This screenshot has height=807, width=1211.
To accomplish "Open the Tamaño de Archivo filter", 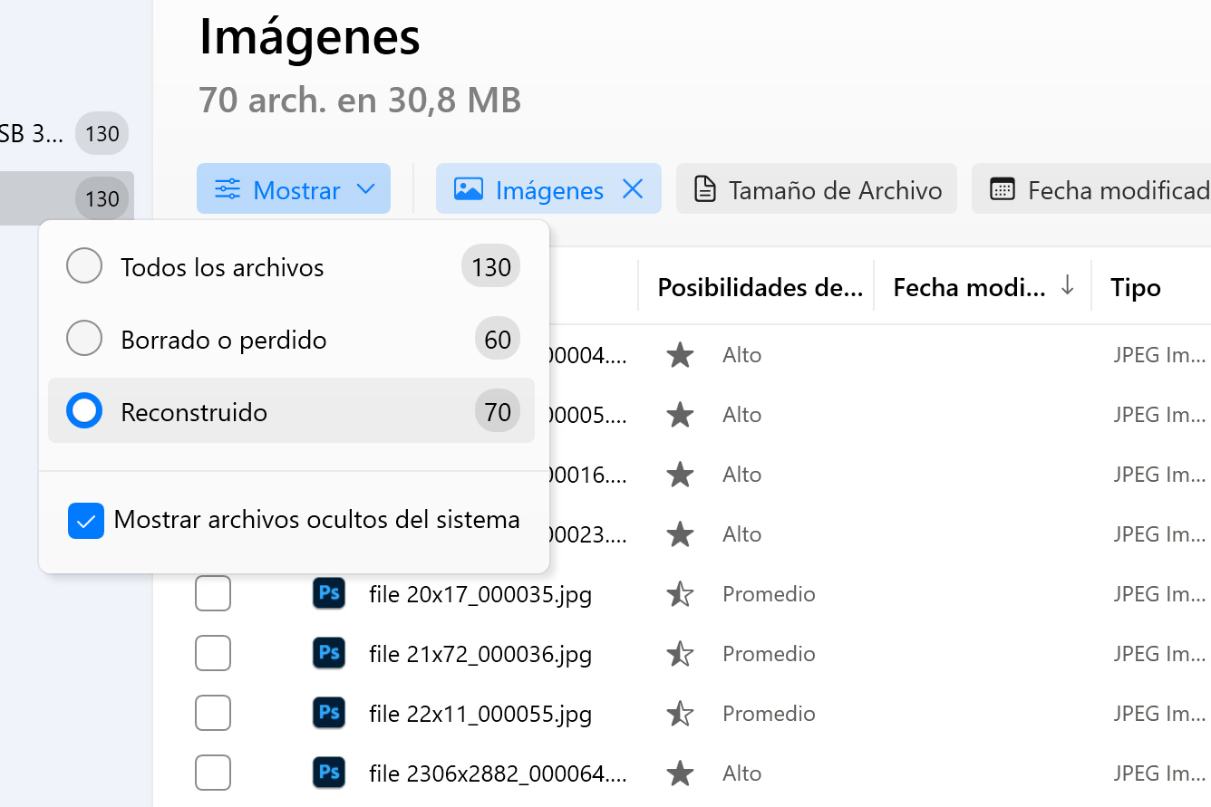I will pyautogui.click(x=817, y=189).
